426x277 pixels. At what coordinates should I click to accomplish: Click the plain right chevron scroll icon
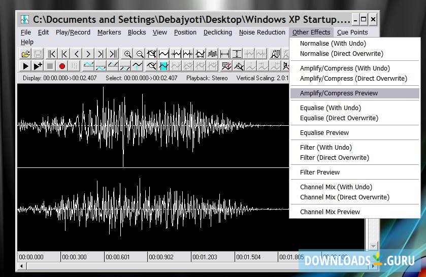click(88, 54)
